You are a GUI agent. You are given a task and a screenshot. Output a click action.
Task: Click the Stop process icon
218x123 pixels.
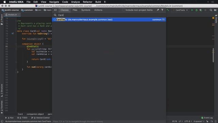point(205,10)
